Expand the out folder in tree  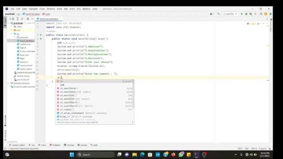click(x=11, y=30)
